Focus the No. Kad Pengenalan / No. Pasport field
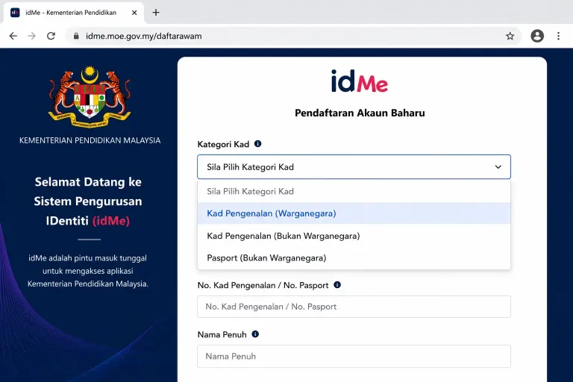573x382 pixels. [354, 307]
